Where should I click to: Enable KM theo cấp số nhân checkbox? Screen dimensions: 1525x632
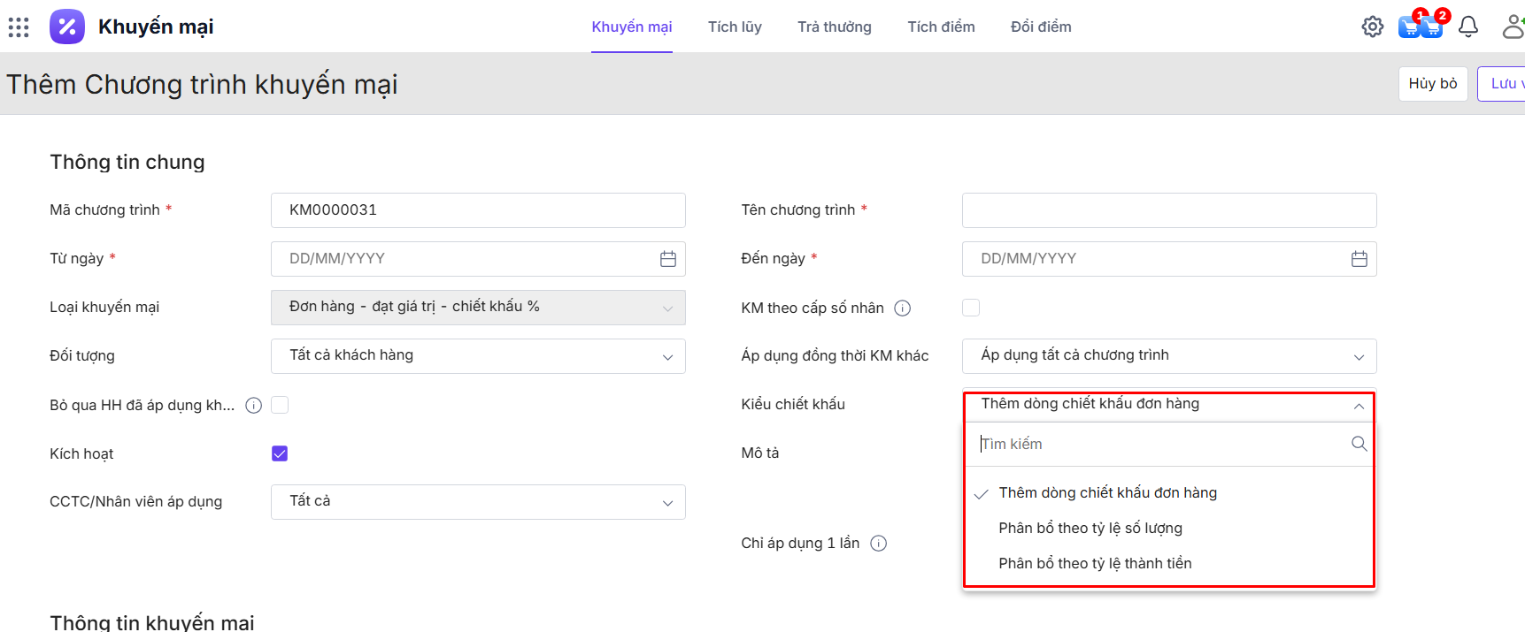[x=971, y=308]
